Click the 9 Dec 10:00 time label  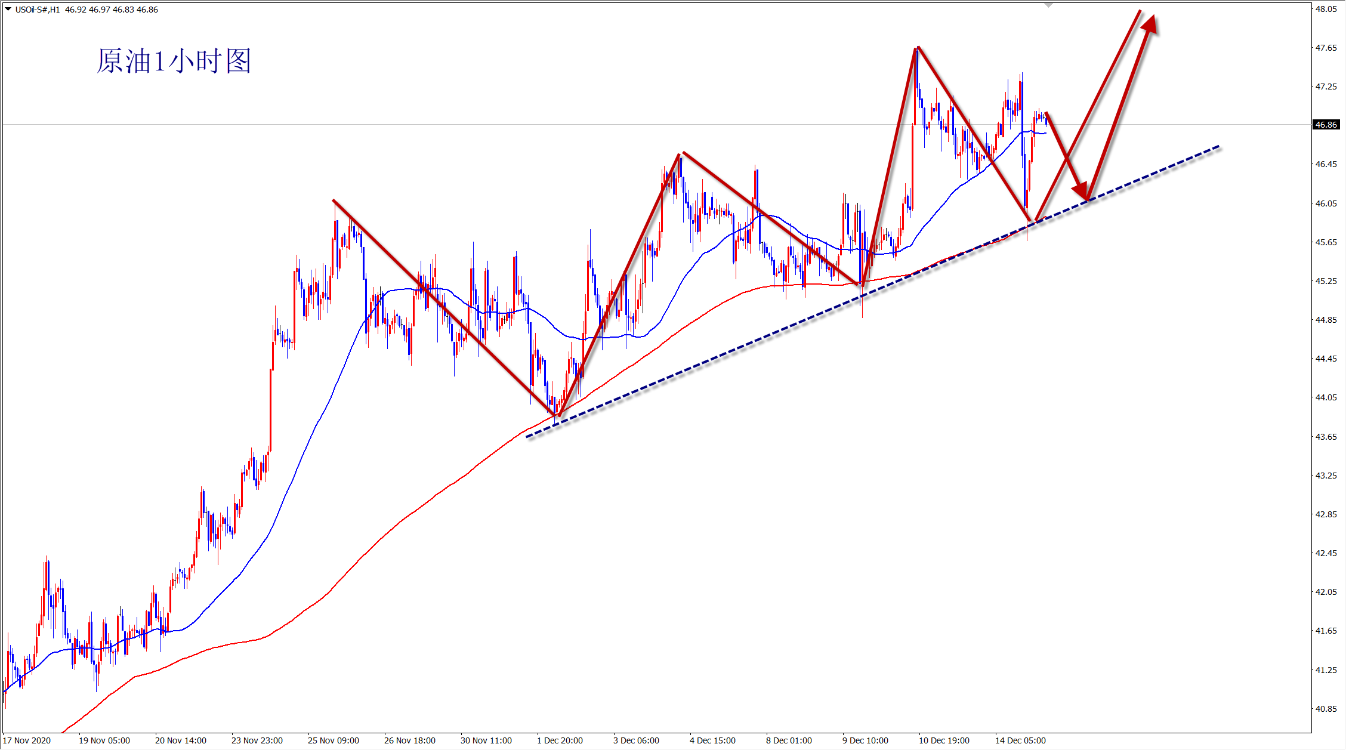(x=865, y=740)
